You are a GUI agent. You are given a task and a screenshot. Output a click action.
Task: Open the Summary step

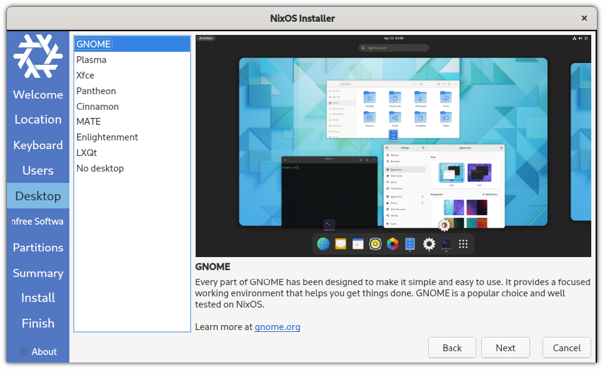37,273
